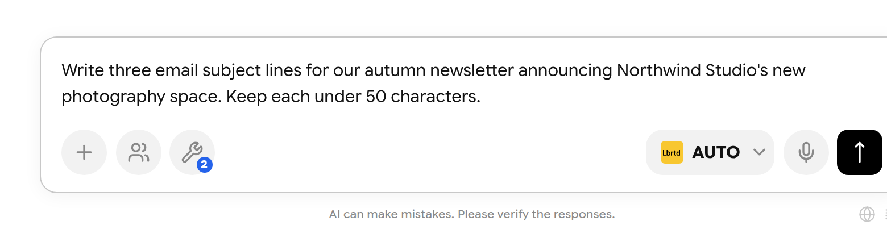This screenshot has height=250, width=887.
Task: Click "Please verify the responses" text
Action: pyautogui.click(x=536, y=214)
